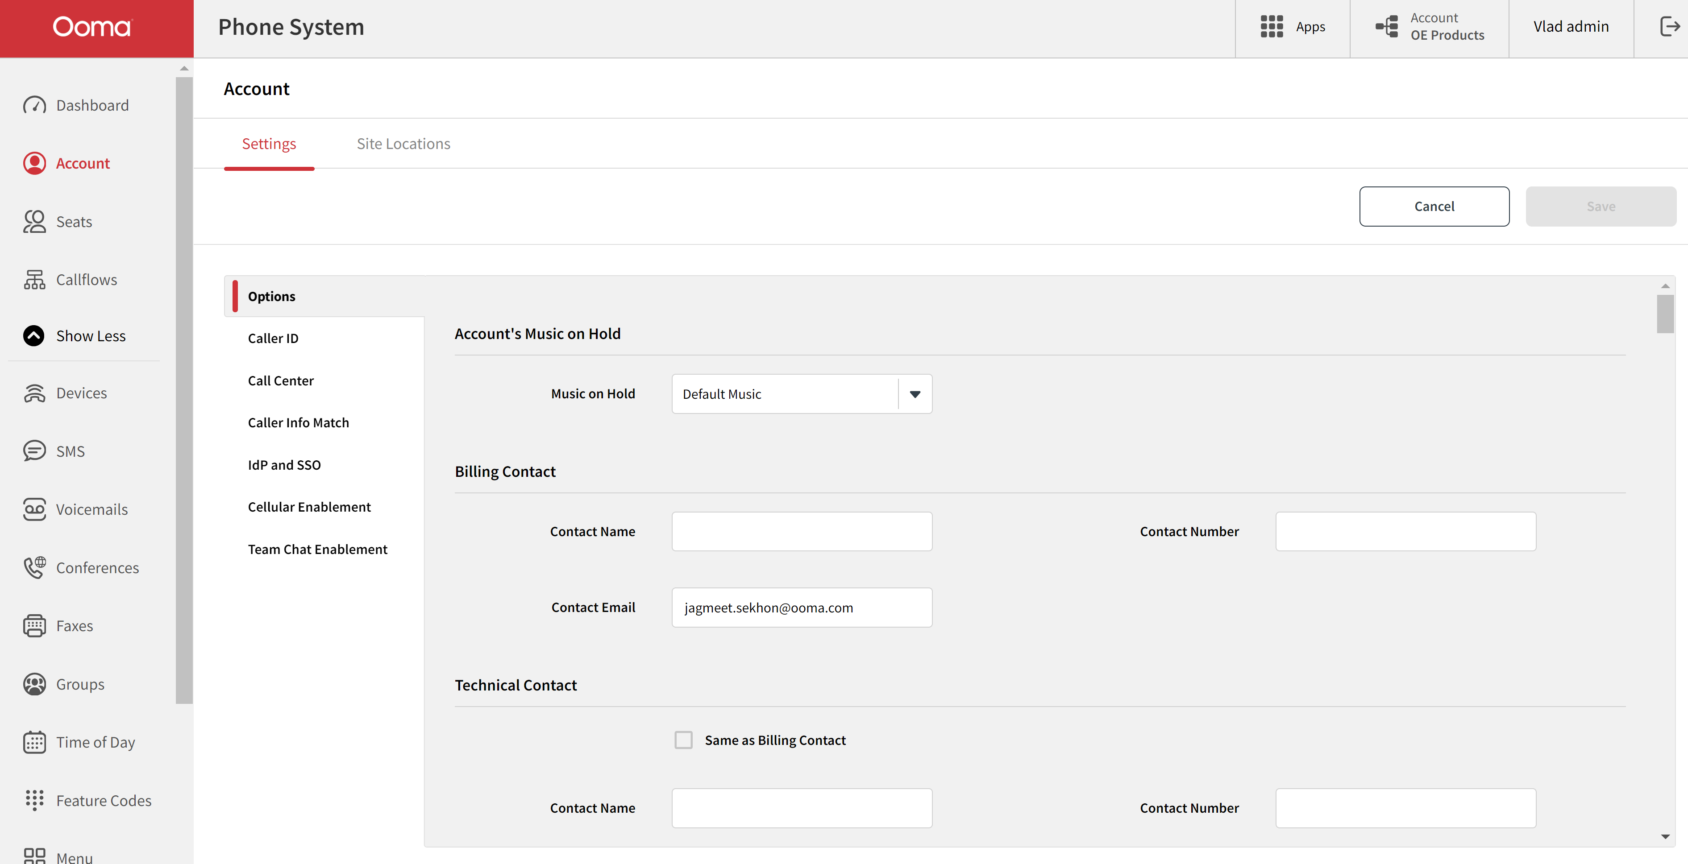Click the Vlad admin user link
The width and height of the screenshot is (1688, 864).
(1571, 27)
